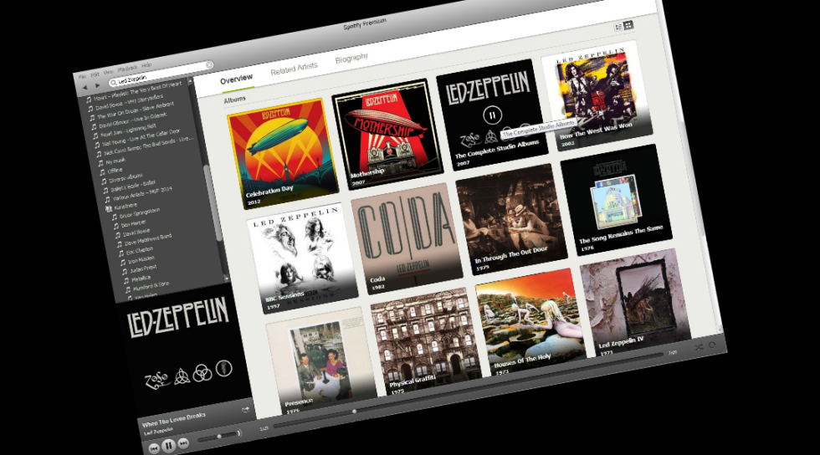Select Various Artists – MGP 2014 playlist

[142, 193]
